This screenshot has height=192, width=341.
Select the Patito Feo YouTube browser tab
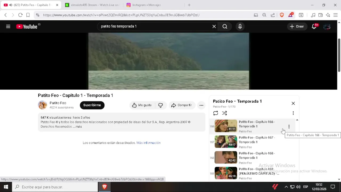[x=31, y=5]
